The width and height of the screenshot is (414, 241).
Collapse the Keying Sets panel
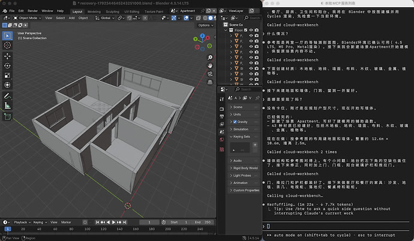pos(244,137)
